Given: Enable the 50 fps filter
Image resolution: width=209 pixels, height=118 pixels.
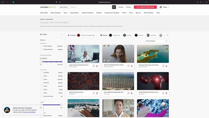Looking at the screenshot, I should click(x=41, y=89).
